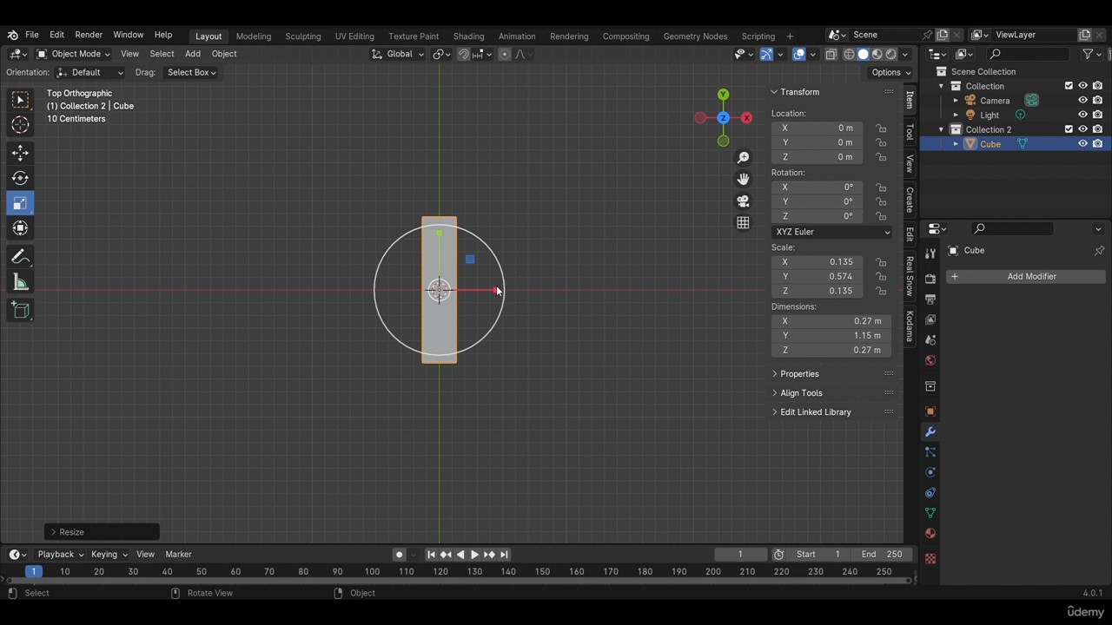Pick the Transform tool
The width and height of the screenshot is (1112, 625).
[20, 228]
